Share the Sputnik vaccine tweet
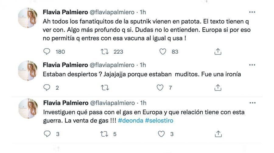Screen dimensions: 274x153 pos(218,52)
